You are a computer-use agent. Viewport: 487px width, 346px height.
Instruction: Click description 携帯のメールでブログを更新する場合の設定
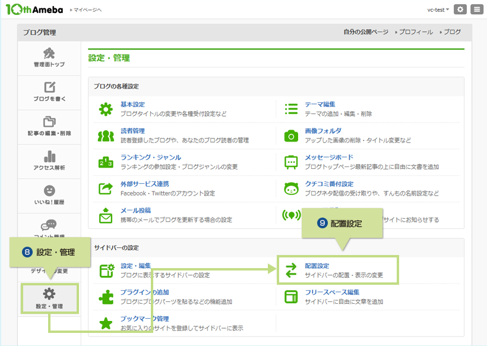(176, 220)
